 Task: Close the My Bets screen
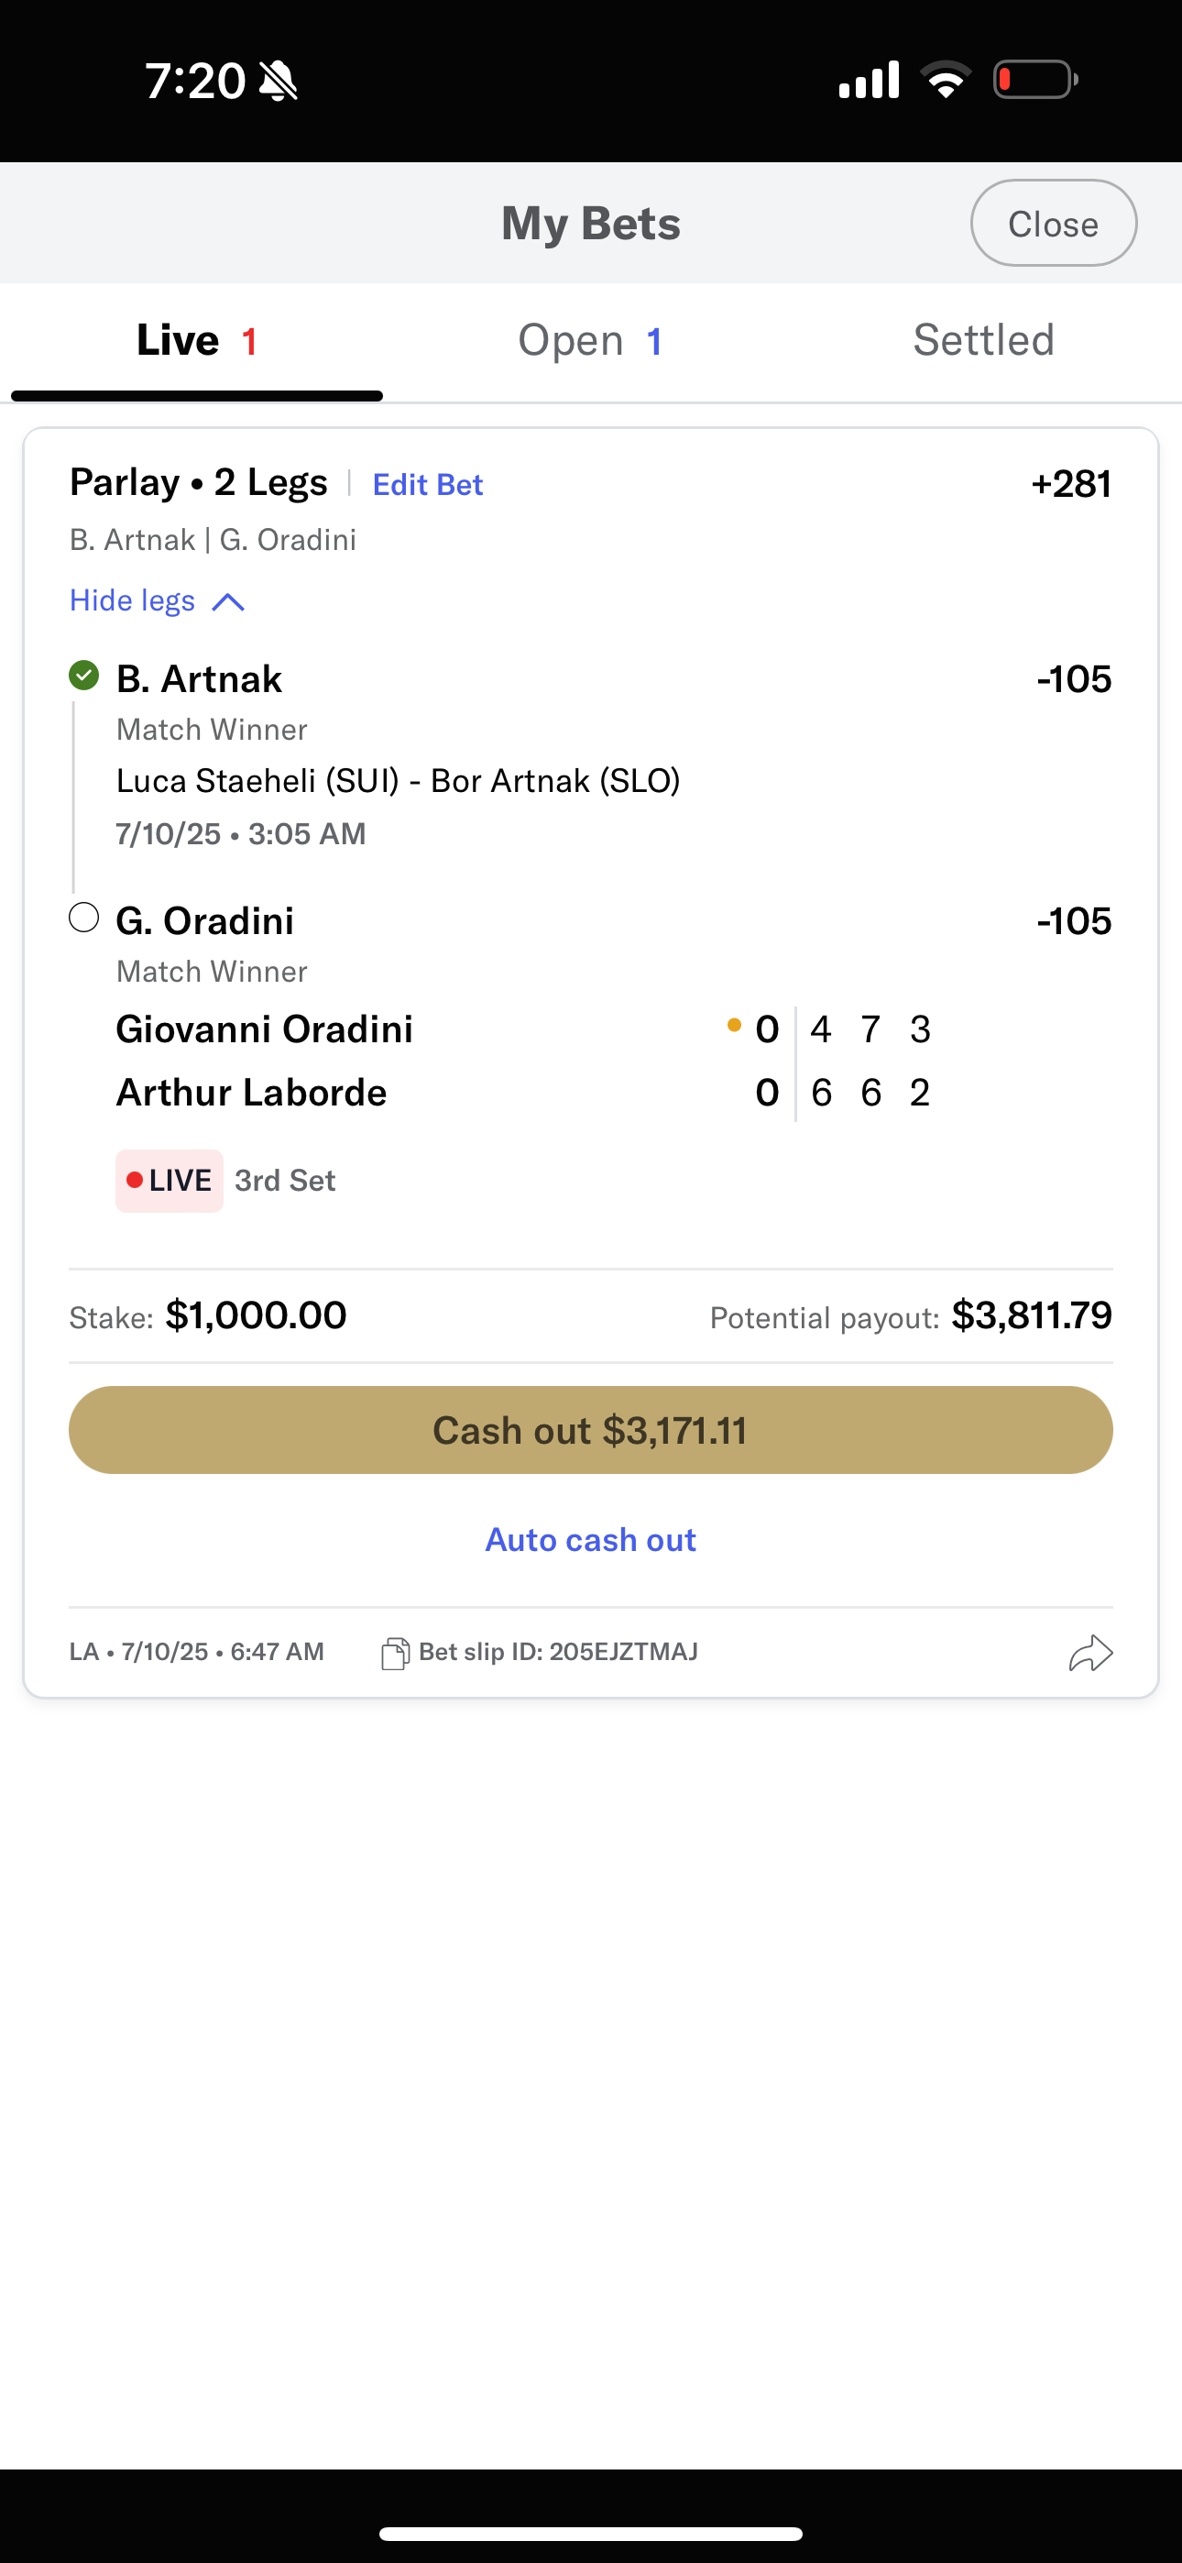coord(1053,224)
